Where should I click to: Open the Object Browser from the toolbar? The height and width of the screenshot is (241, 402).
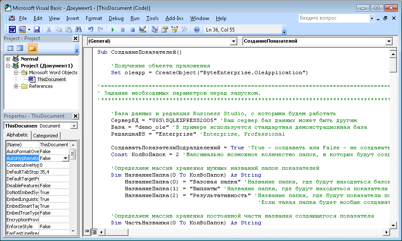[x=174, y=29]
